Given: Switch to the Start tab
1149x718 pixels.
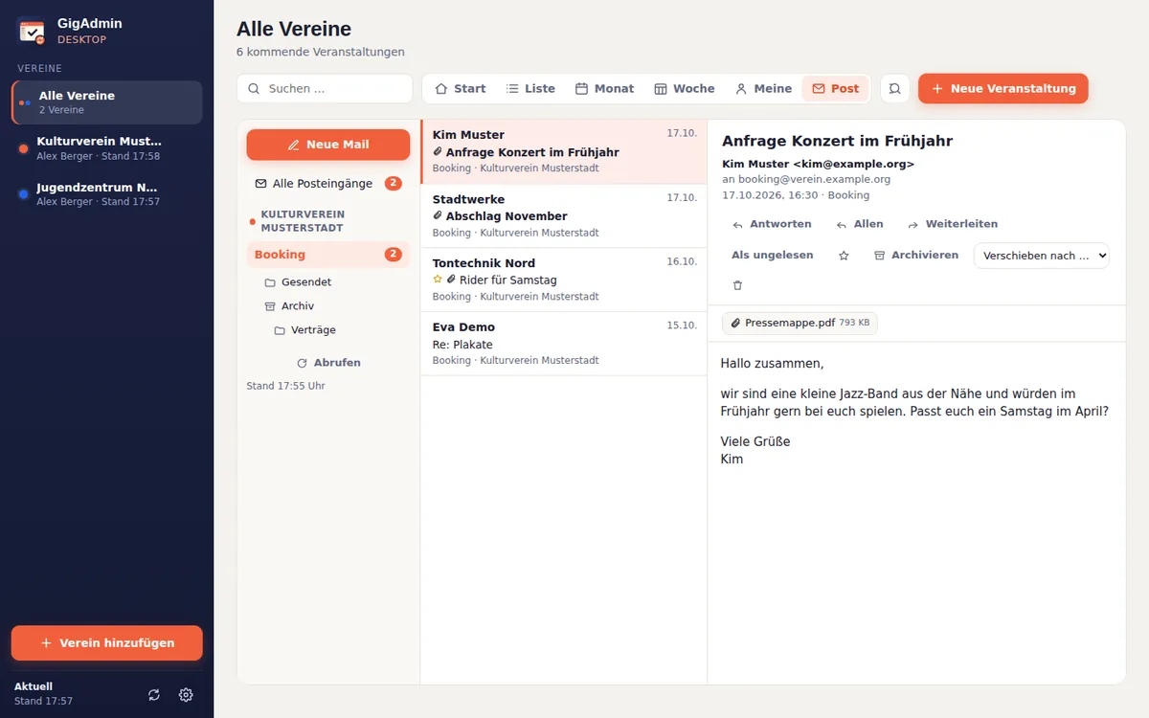Looking at the screenshot, I should coord(461,88).
